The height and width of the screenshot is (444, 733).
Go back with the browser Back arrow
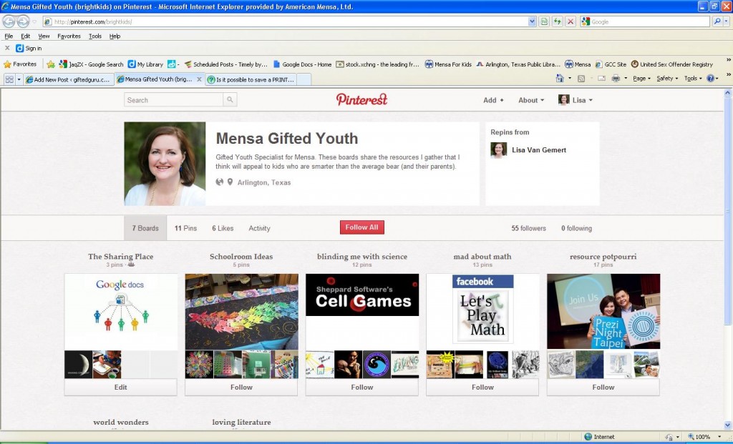pyautogui.click(x=9, y=21)
